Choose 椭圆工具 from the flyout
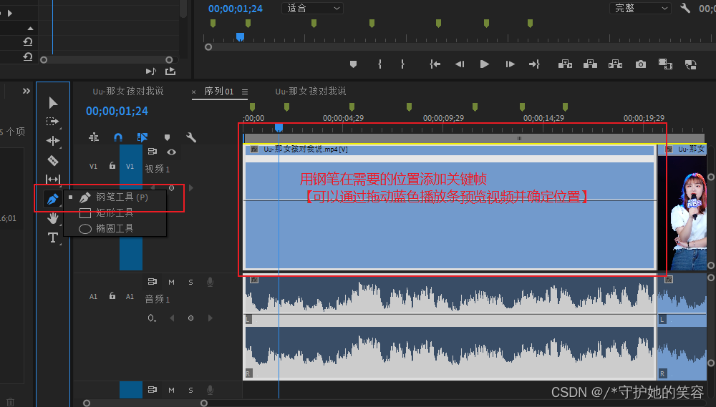The image size is (716, 407). click(x=114, y=228)
